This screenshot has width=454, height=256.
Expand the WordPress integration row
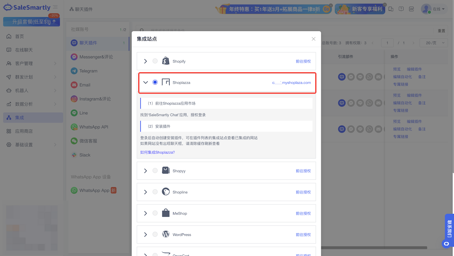146,234
